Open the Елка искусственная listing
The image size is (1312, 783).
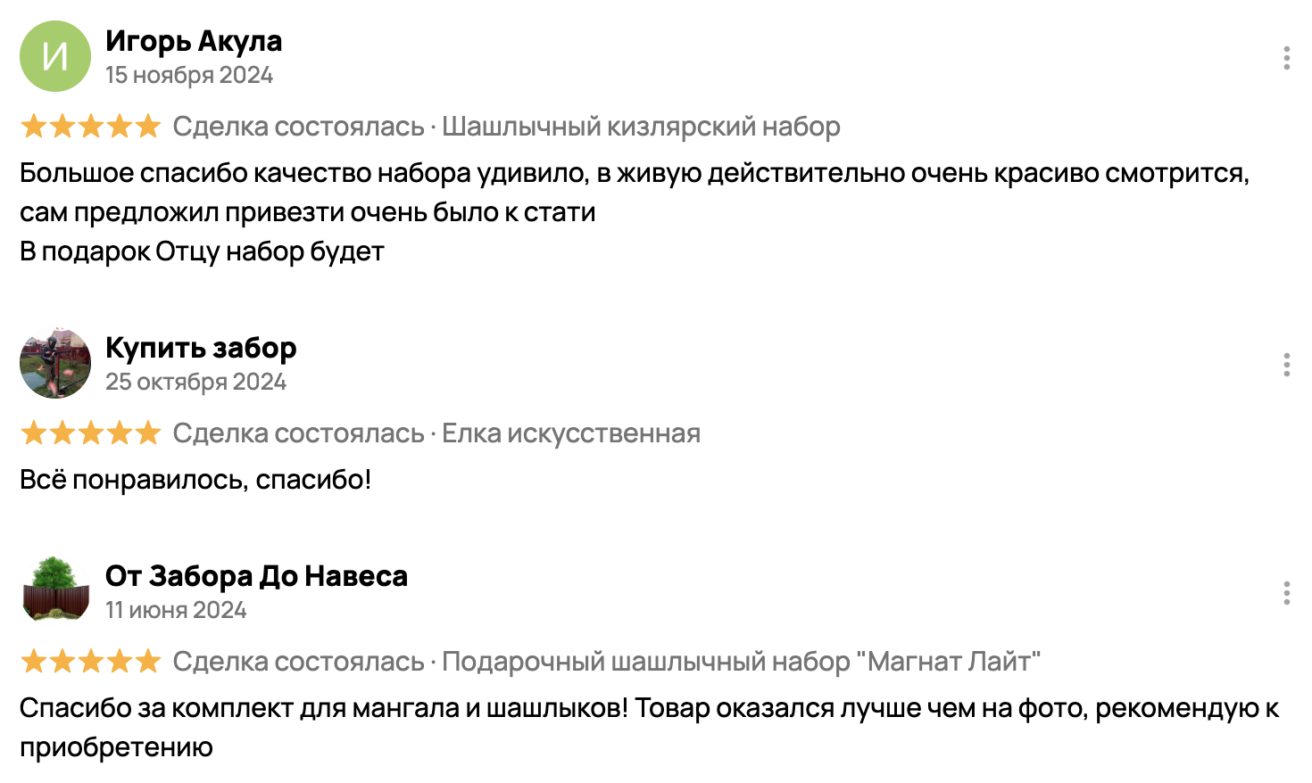click(571, 433)
